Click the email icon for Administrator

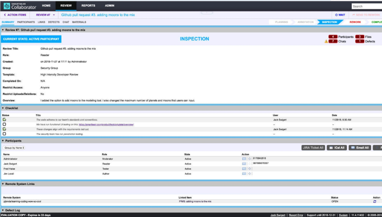pyautogui.click(x=244, y=159)
